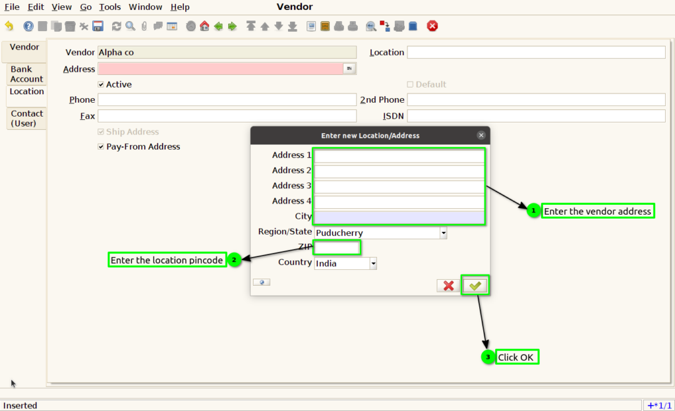Click into the 2nd Phone field
This screenshot has height=411, width=675.
pyautogui.click(x=537, y=99)
